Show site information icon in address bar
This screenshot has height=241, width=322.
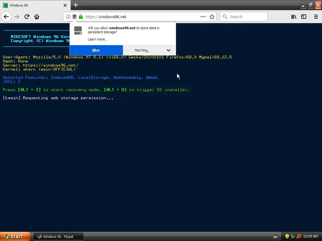coord(68,17)
